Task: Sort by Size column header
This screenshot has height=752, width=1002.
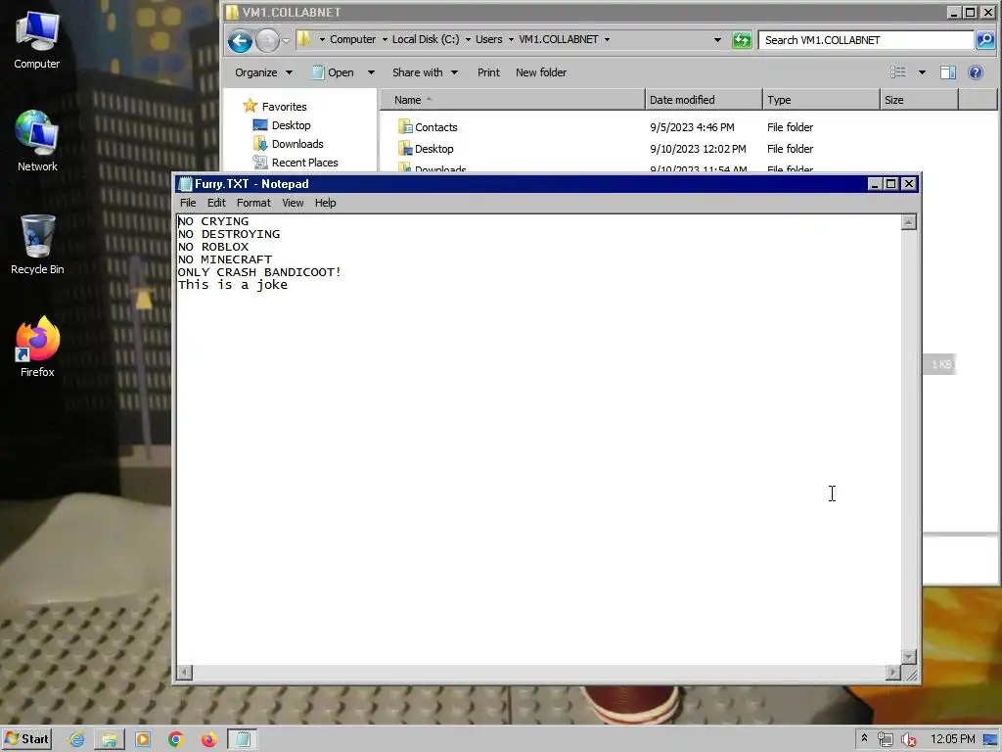Action: click(920, 100)
